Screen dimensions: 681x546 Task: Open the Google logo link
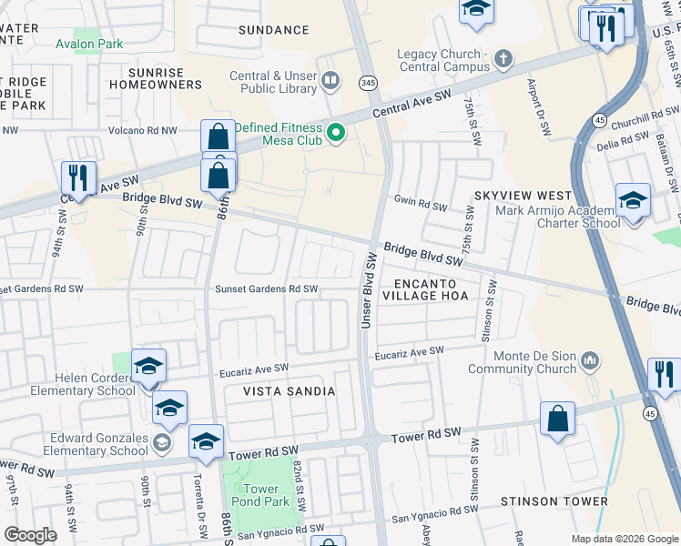coord(30,536)
